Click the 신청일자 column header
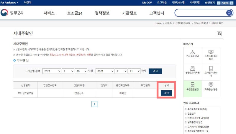Image resolution: width=236 pixels, height=134 pixels. point(25,85)
